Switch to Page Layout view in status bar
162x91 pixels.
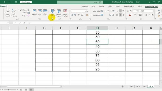click(x=26, y=89)
